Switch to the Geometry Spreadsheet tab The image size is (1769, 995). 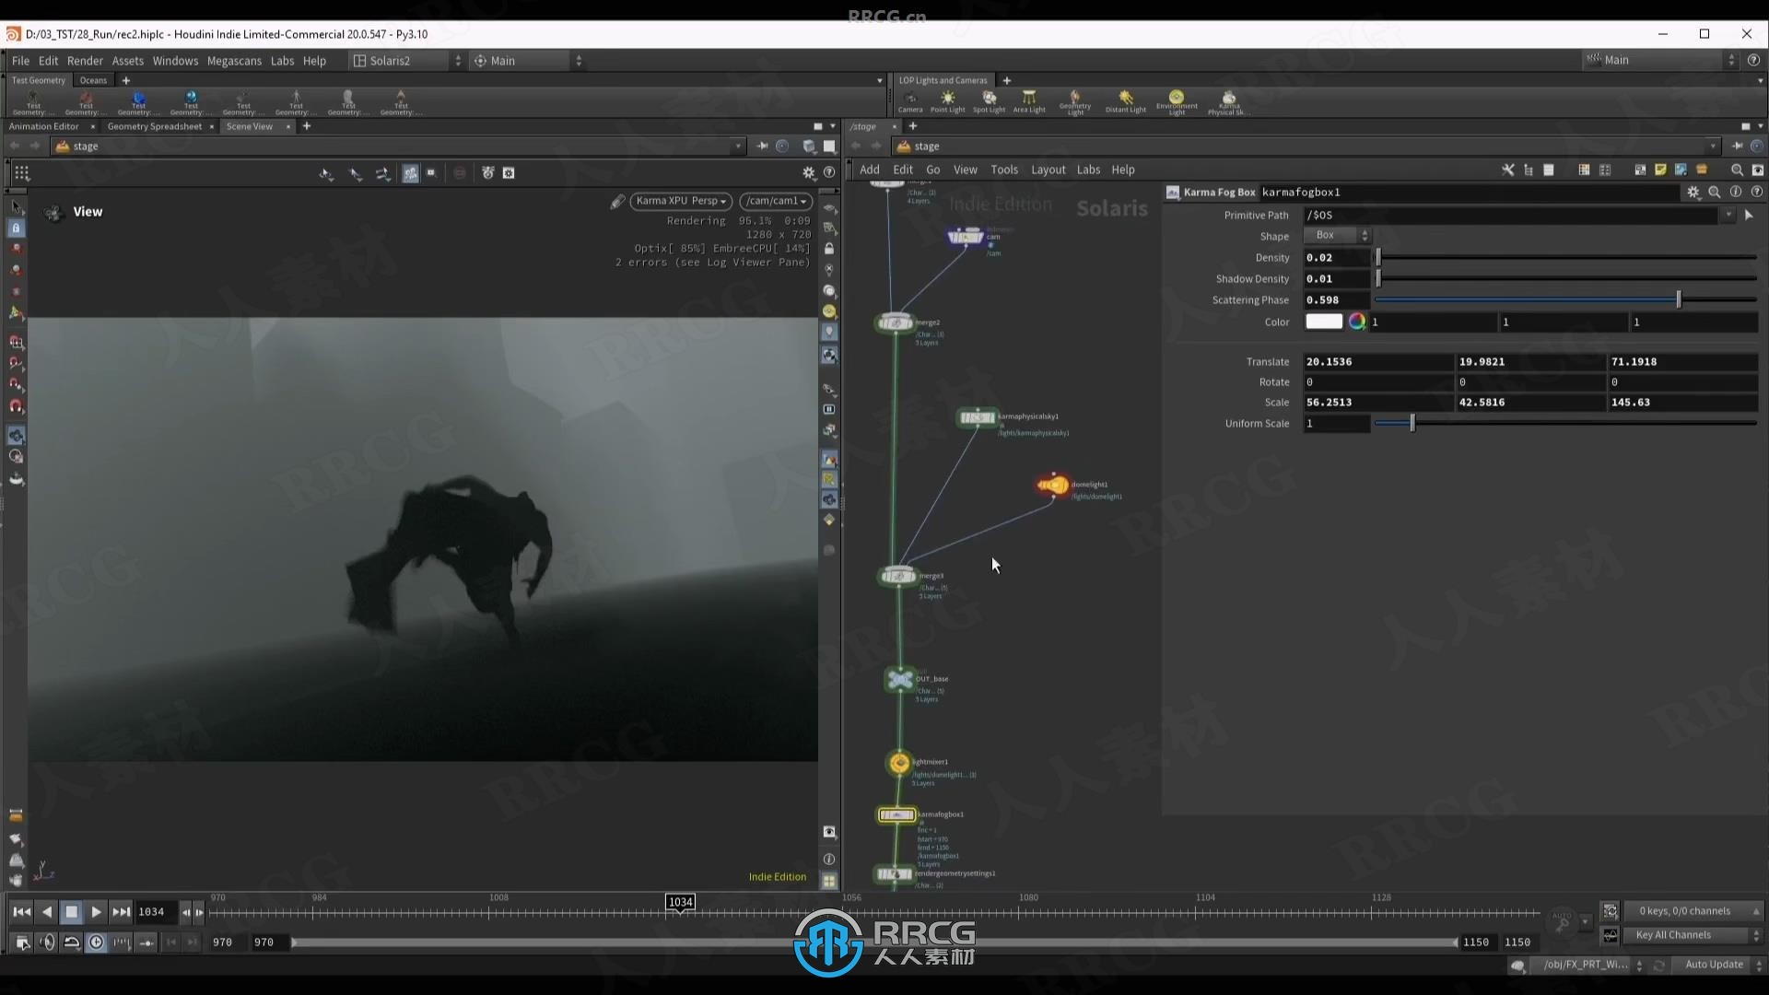pyautogui.click(x=154, y=126)
